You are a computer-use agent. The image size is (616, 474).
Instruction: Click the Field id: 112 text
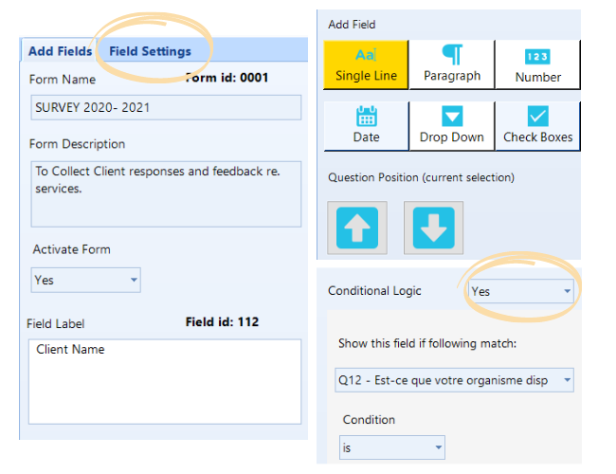pyautogui.click(x=222, y=322)
